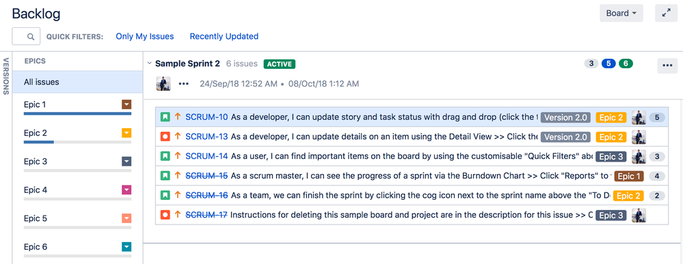Open issue link SCRUM-10
The height and width of the screenshot is (264, 683).
[x=206, y=117]
